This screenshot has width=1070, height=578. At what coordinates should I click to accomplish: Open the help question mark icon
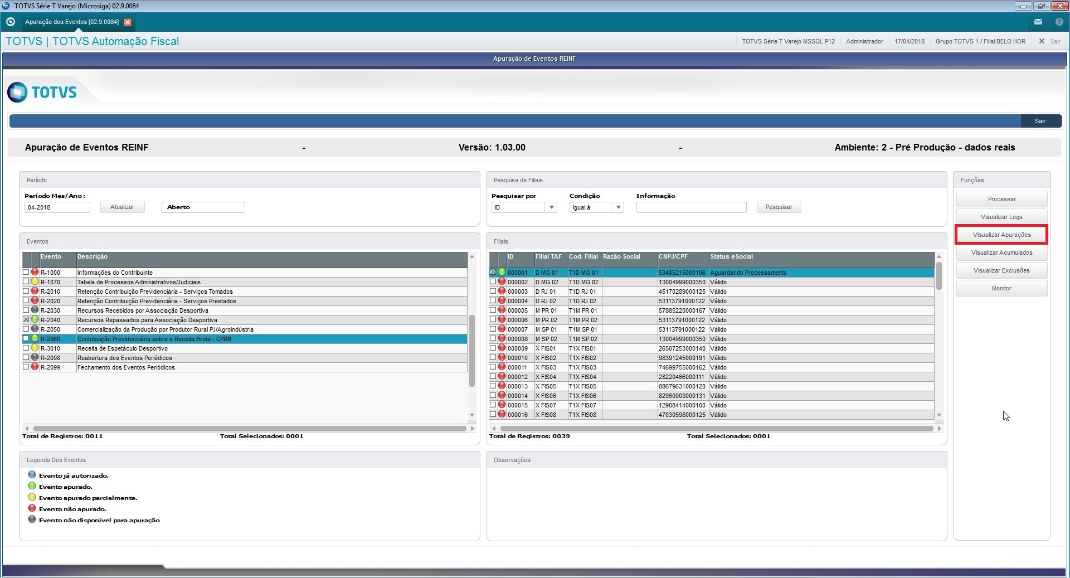tap(1059, 22)
